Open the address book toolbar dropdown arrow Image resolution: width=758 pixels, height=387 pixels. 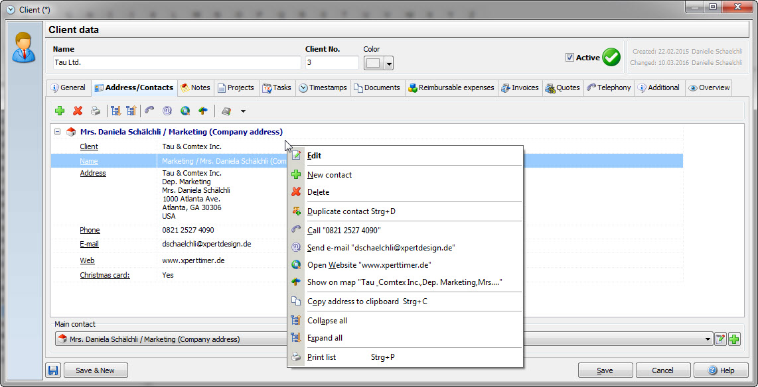pyautogui.click(x=243, y=111)
